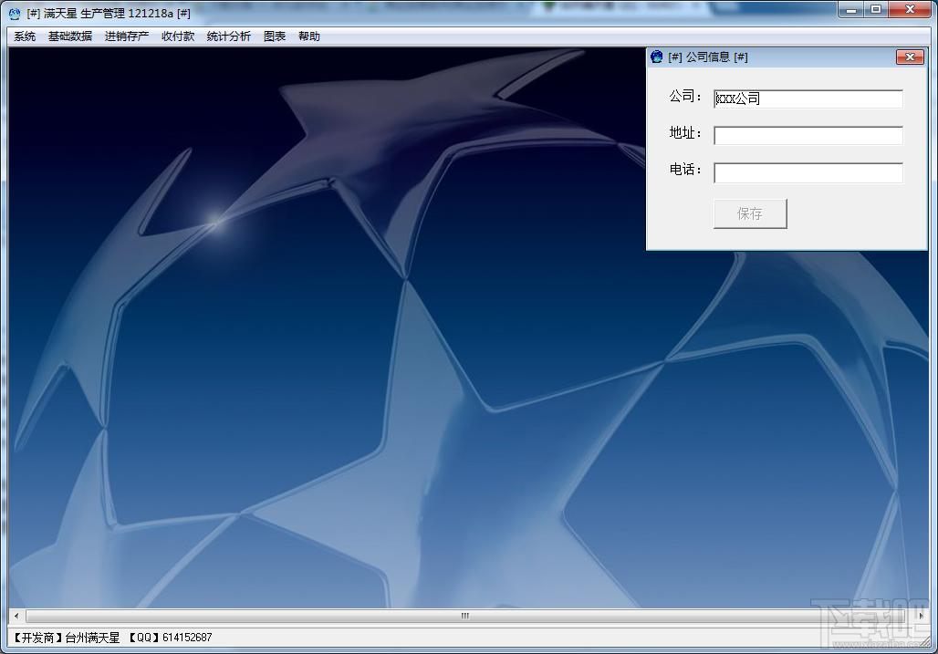This screenshot has width=938, height=654.
Task: Click the 公司 name input field
Action: point(808,99)
